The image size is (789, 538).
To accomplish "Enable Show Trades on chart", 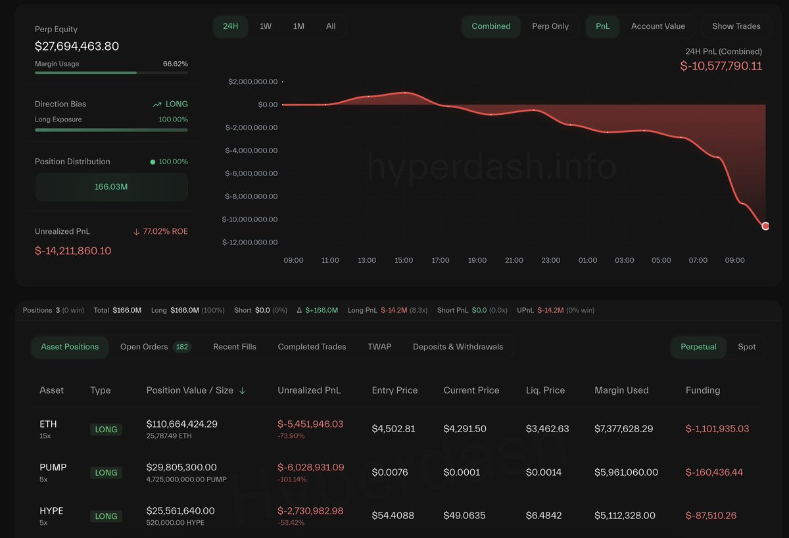I will (736, 26).
